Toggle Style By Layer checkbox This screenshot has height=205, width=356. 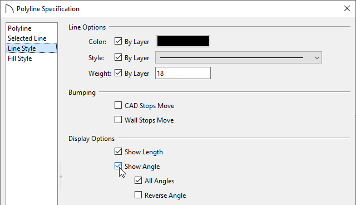click(x=118, y=57)
